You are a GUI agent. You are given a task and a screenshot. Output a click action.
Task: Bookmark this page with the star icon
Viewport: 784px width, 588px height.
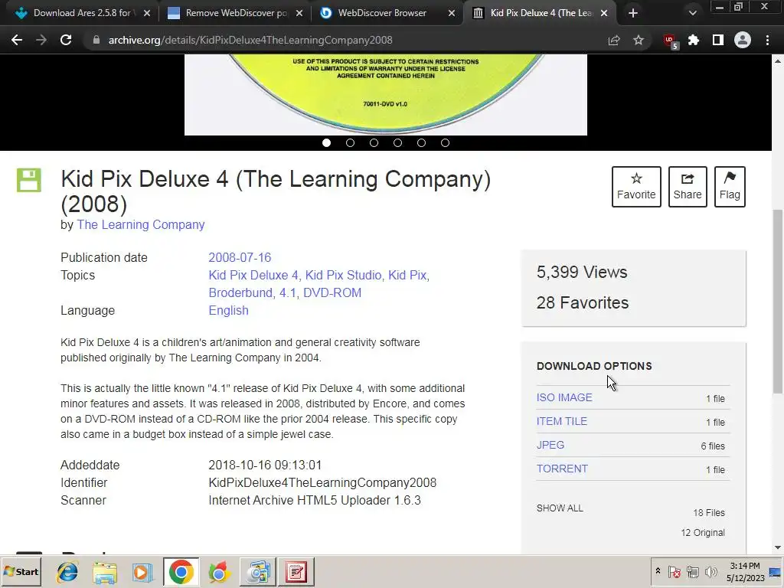tap(639, 40)
